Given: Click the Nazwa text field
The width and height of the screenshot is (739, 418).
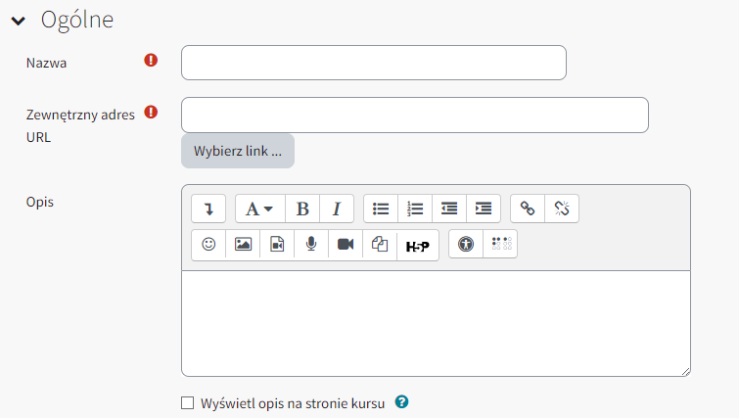Looking at the screenshot, I should (374, 63).
